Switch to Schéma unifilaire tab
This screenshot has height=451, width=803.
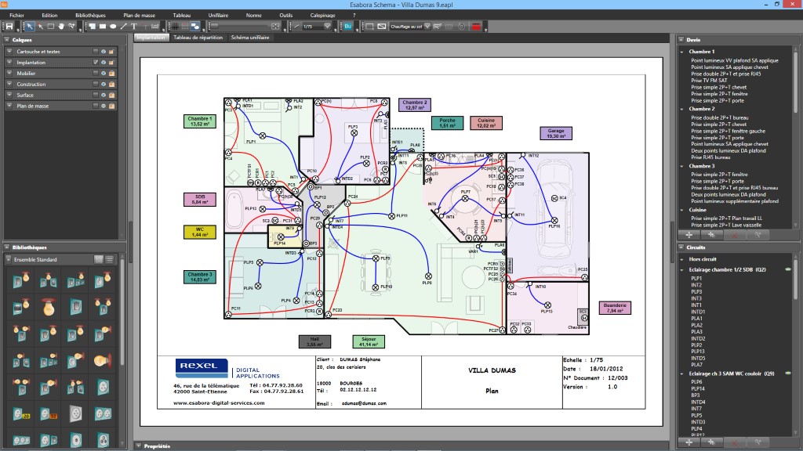(250, 38)
